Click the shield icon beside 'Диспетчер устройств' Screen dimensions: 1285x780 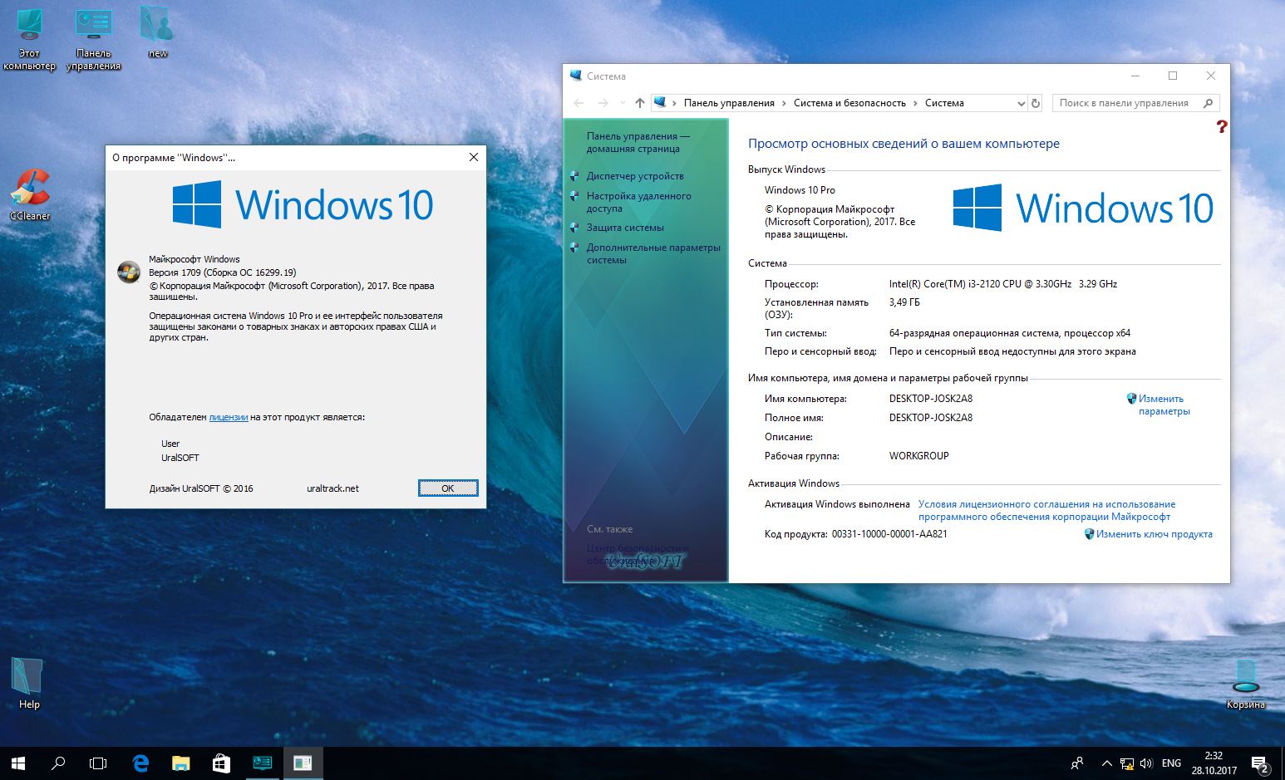(x=574, y=176)
